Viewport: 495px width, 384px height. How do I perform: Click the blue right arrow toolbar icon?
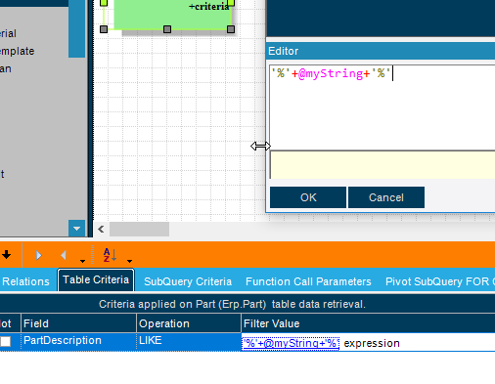39,255
